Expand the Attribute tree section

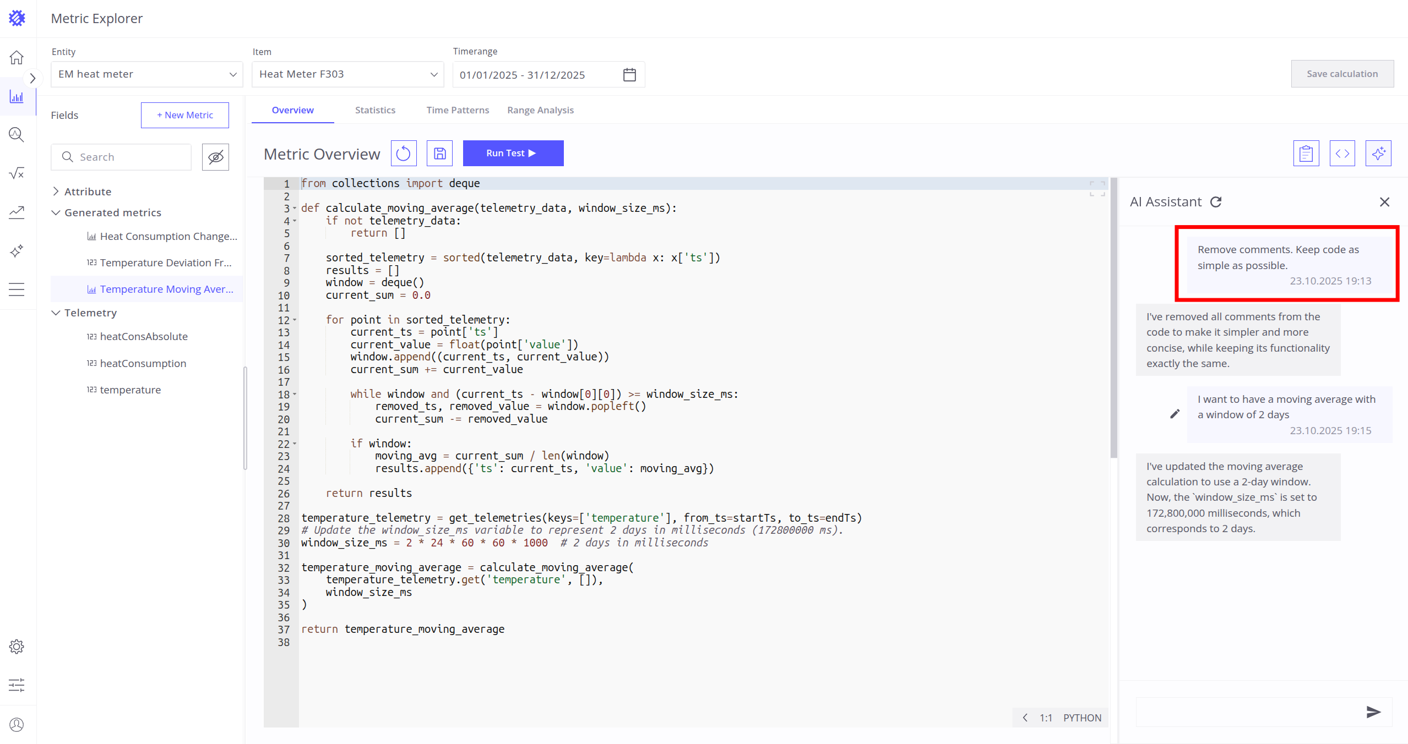coord(56,192)
